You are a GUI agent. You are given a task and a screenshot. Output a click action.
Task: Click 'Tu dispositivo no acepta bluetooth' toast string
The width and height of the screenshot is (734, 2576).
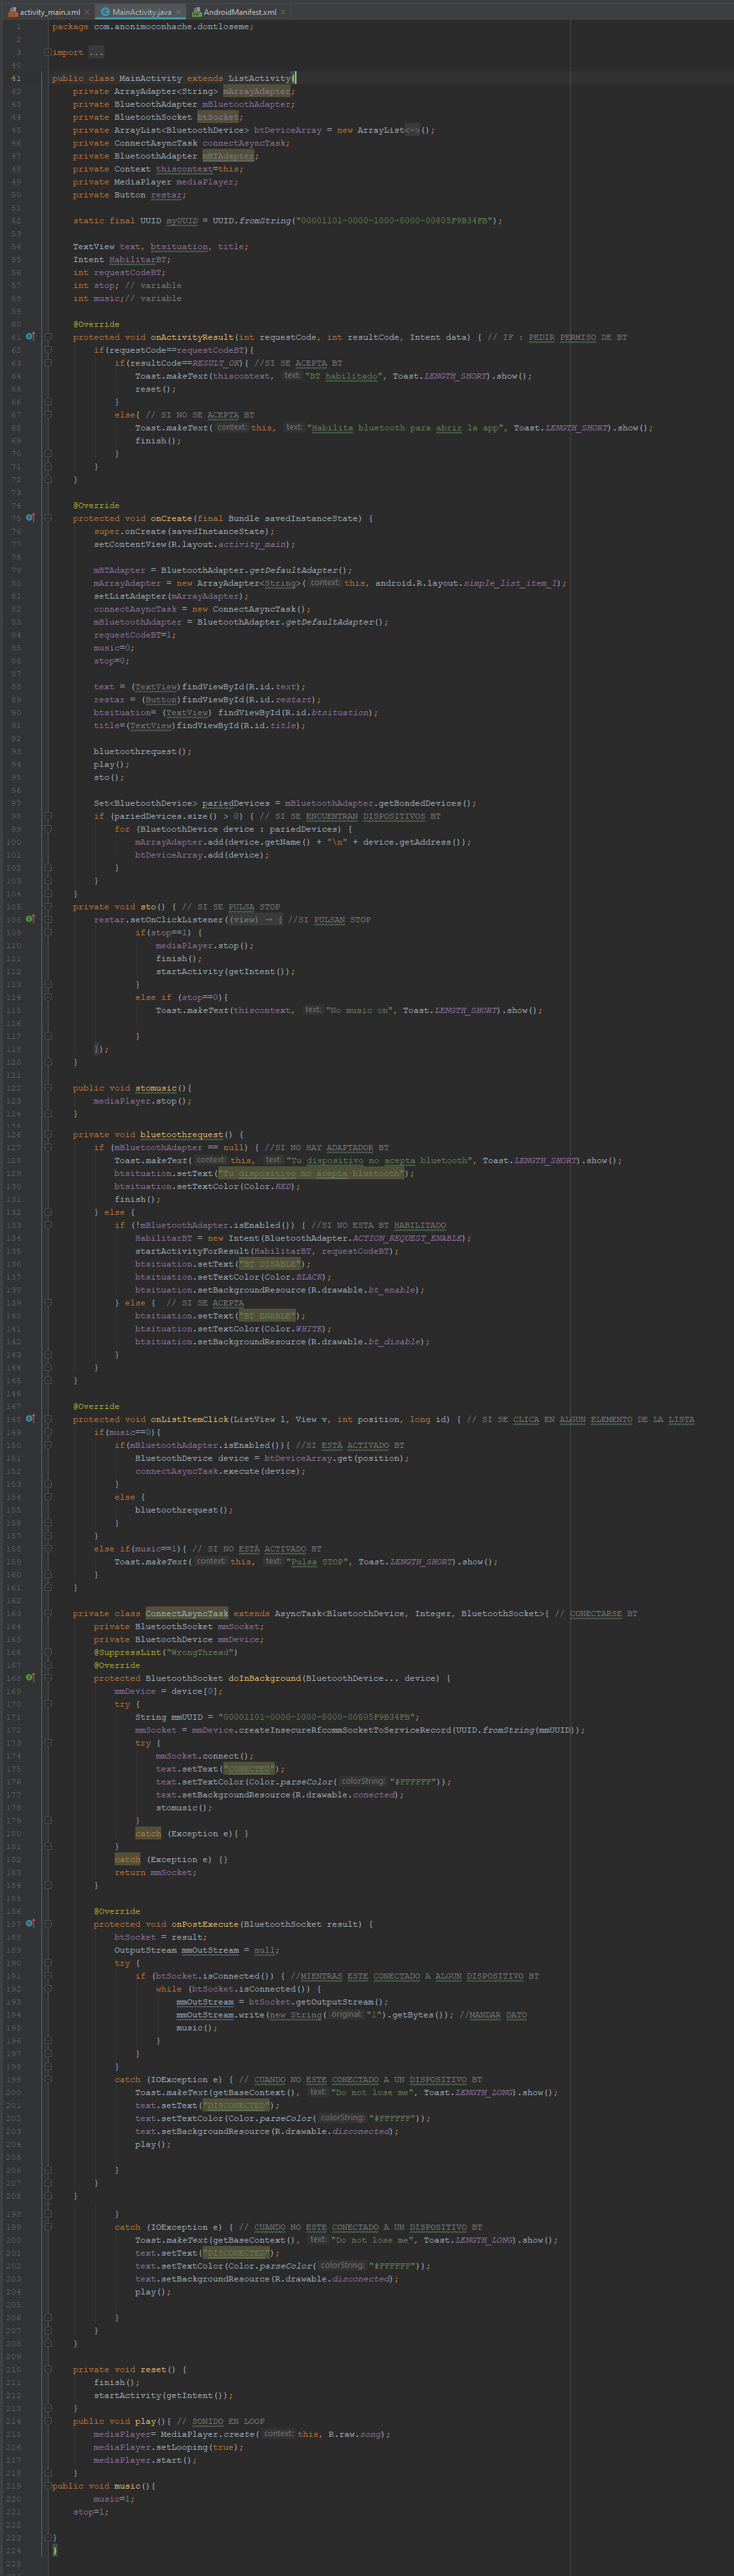(x=380, y=1160)
